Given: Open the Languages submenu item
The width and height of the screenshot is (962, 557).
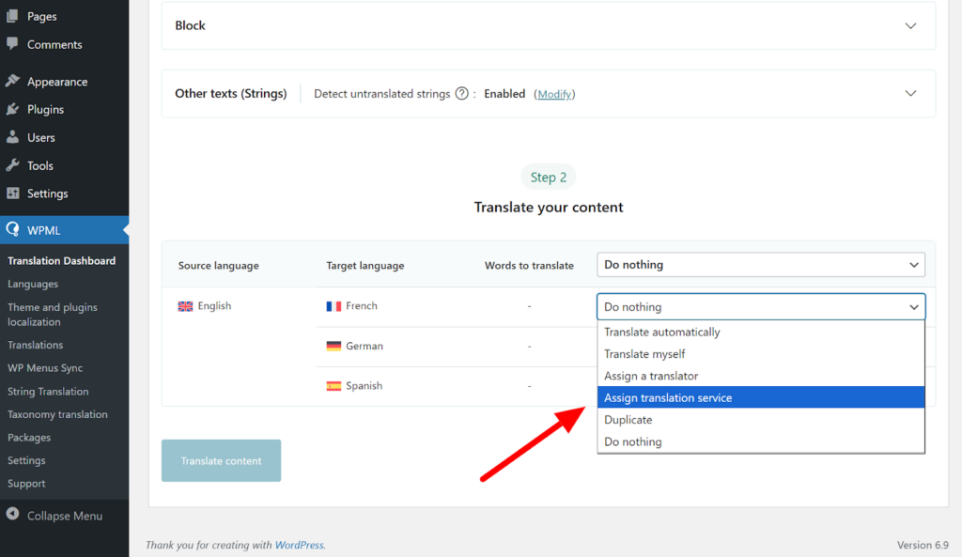Looking at the screenshot, I should click(33, 284).
